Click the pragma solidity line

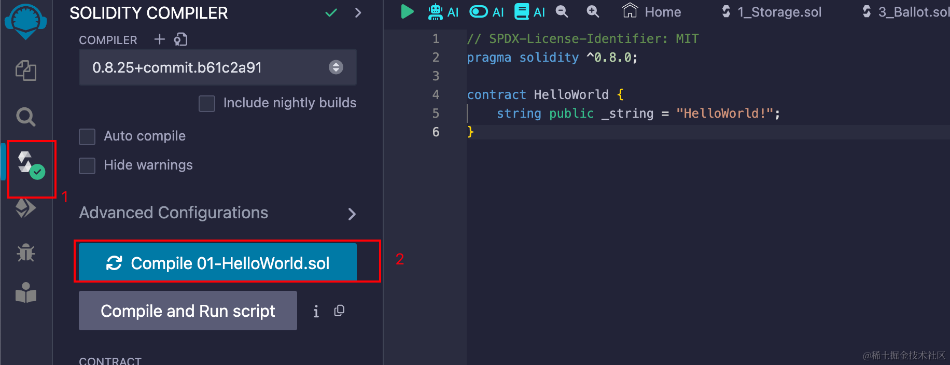[552, 57]
